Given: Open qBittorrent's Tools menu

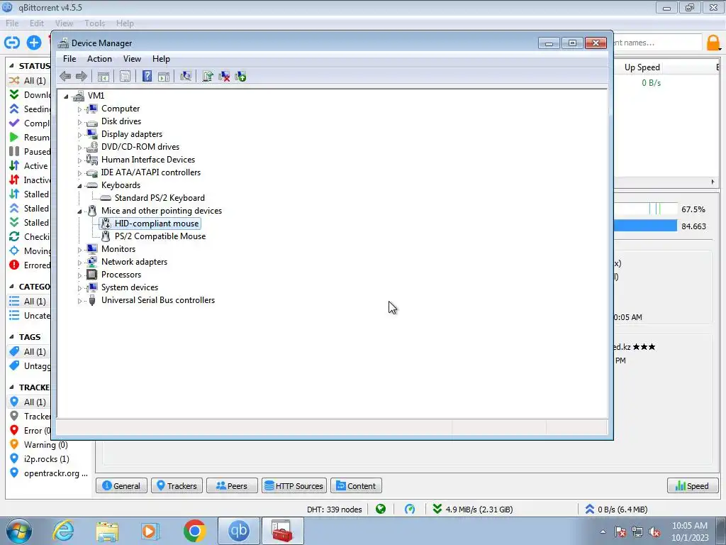Looking at the screenshot, I should (94, 23).
